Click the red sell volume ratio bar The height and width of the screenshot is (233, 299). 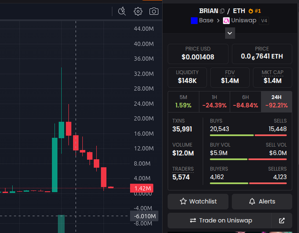pos(267,159)
